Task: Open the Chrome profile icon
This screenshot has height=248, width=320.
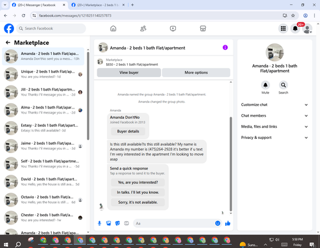Action: click(x=305, y=15)
